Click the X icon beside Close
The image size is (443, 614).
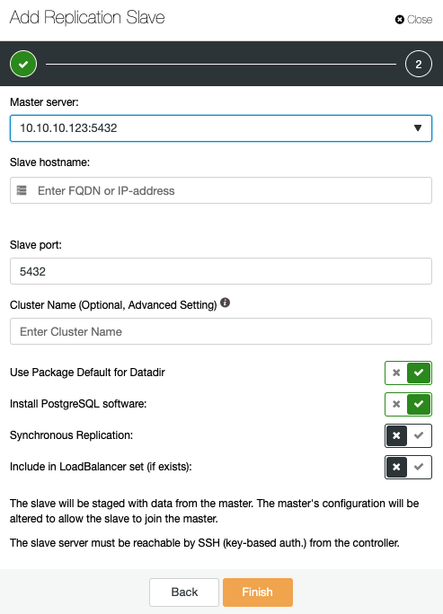coord(400,19)
